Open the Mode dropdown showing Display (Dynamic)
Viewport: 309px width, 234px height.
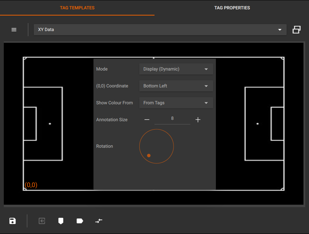176,69
